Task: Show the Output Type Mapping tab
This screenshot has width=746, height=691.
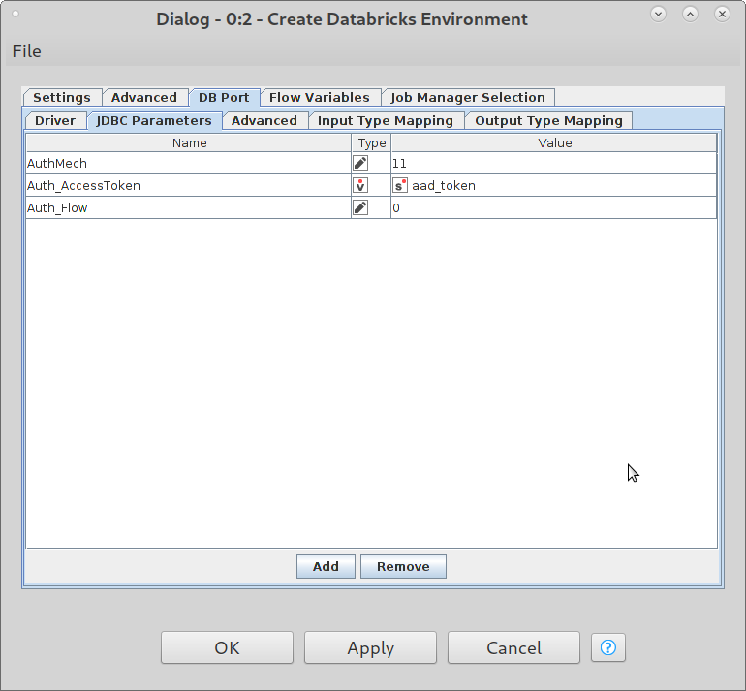Action: click(548, 121)
